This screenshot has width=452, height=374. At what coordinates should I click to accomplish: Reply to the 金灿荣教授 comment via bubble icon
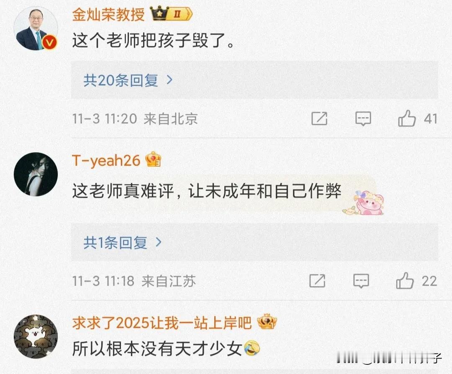pyautogui.click(x=363, y=118)
